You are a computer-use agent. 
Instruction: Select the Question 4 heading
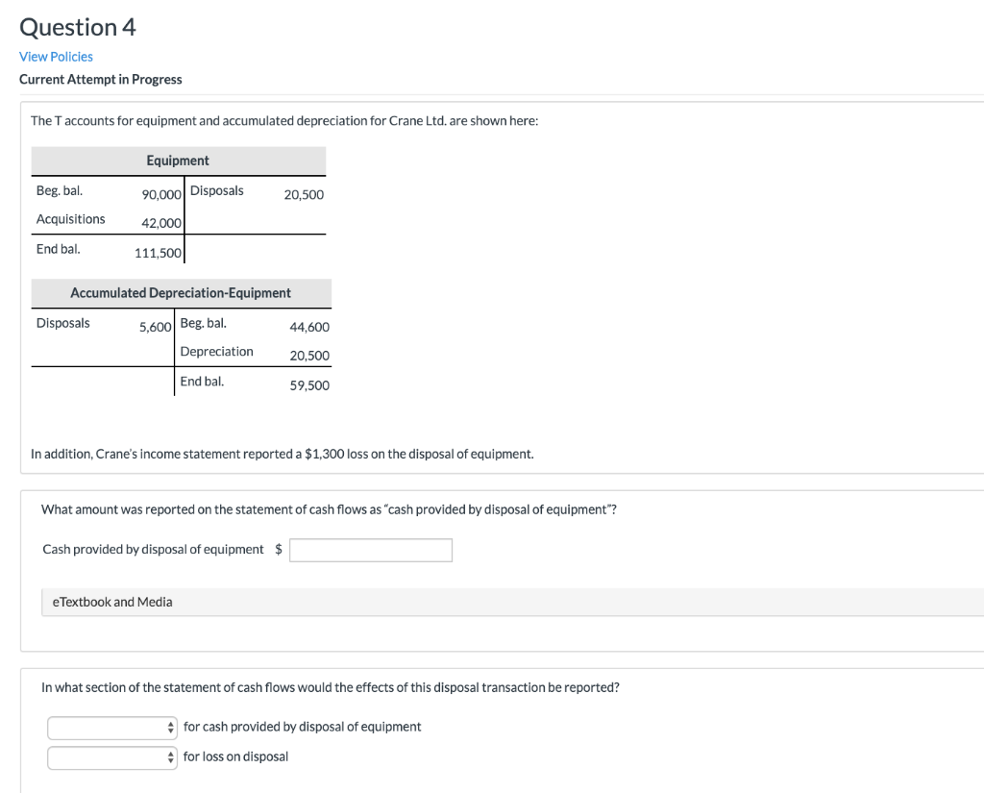point(77,27)
